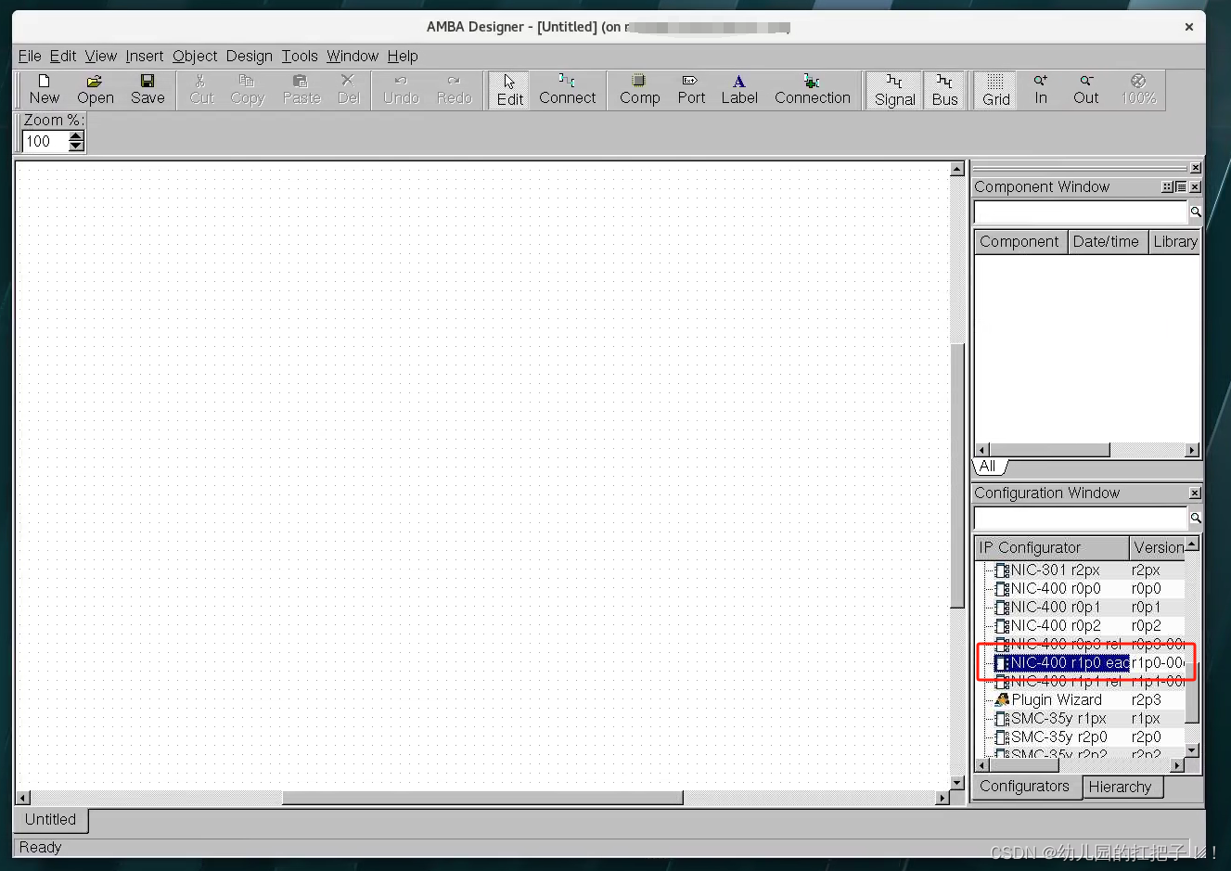Open a file using the Open icon
This screenshot has width=1231, height=871.
[95, 89]
